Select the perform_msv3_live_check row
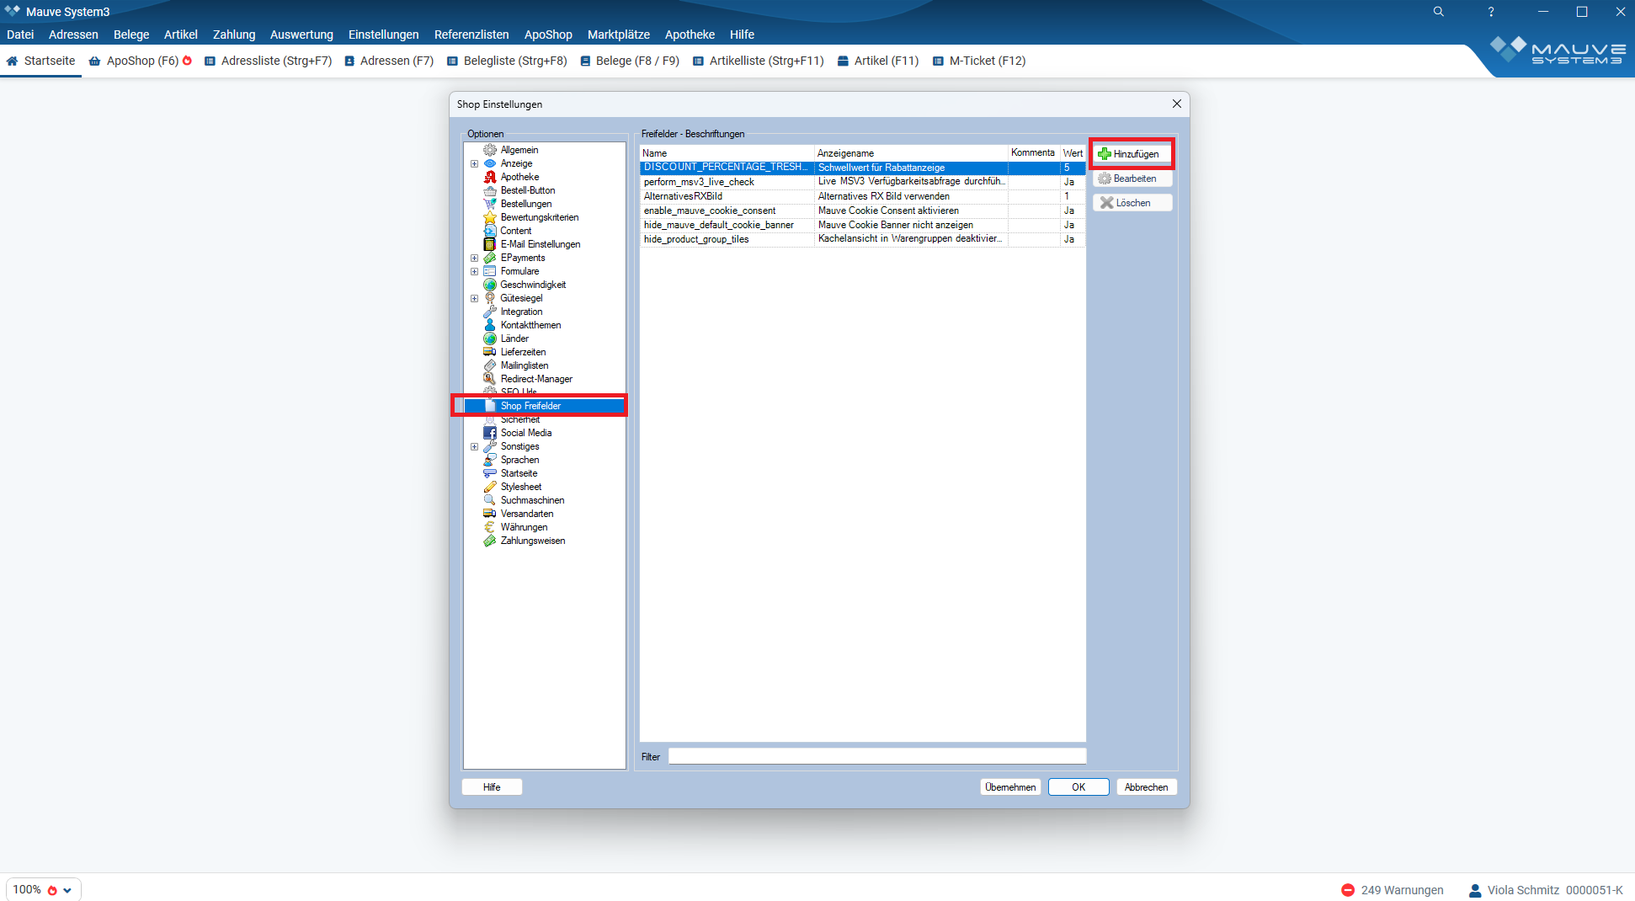 (862, 182)
